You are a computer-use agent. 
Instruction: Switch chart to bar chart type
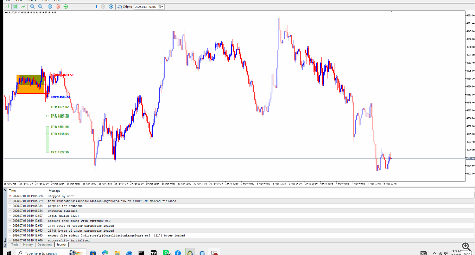(8, 6)
